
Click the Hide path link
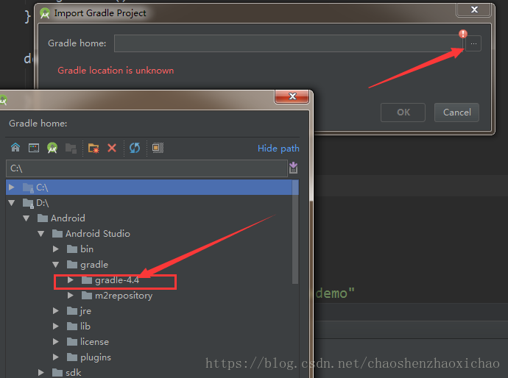(x=278, y=149)
